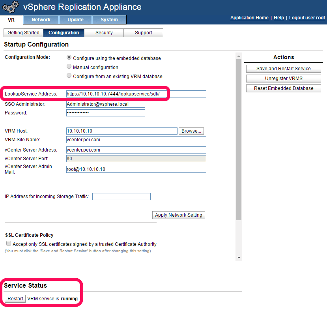Click Reset Embedded Database button
327x309 pixels.
pyautogui.click(x=284, y=88)
